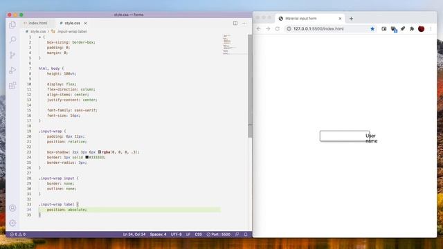Close the Material input form browser tab
Viewport: 443px width, 249px height.
[340, 19]
